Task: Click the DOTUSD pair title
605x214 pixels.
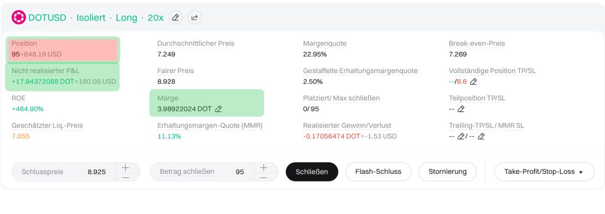Action: (x=47, y=18)
